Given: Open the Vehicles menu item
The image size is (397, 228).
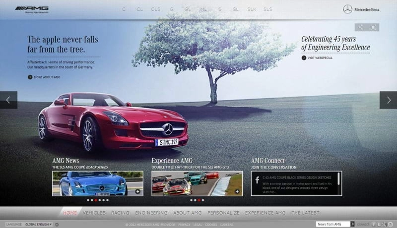Looking at the screenshot, I should pos(94,213).
